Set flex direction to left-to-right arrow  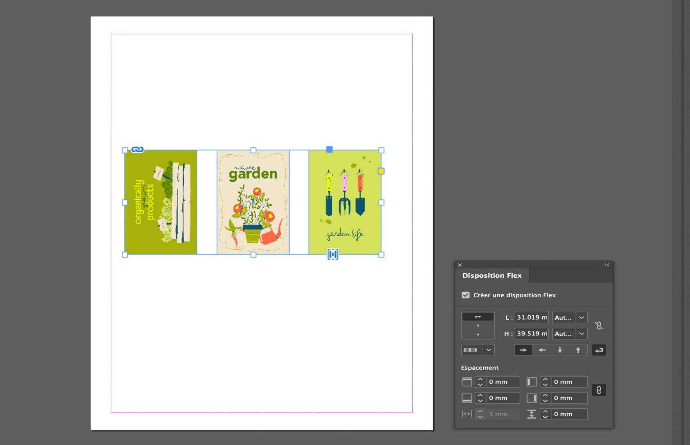tap(523, 350)
